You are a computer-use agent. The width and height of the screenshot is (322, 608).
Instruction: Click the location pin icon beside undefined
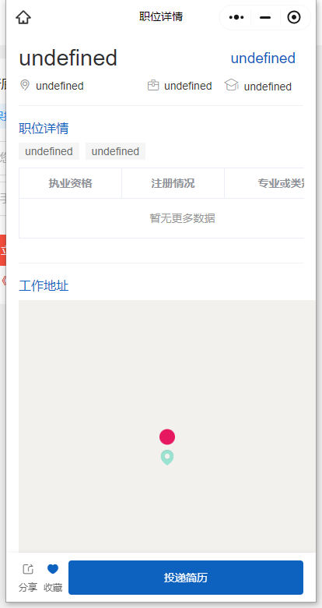coord(25,85)
